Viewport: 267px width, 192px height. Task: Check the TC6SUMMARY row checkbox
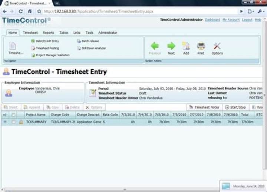[x=13, y=122]
